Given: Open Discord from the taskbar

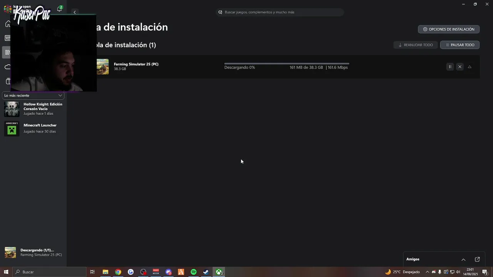Looking at the screenshot, I should point(168,272).
